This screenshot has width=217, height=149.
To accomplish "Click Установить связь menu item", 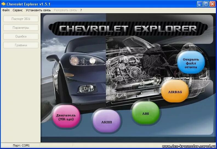I will coord(38,10).
